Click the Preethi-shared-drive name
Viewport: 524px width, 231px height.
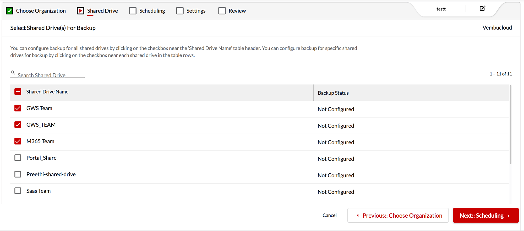51,174
